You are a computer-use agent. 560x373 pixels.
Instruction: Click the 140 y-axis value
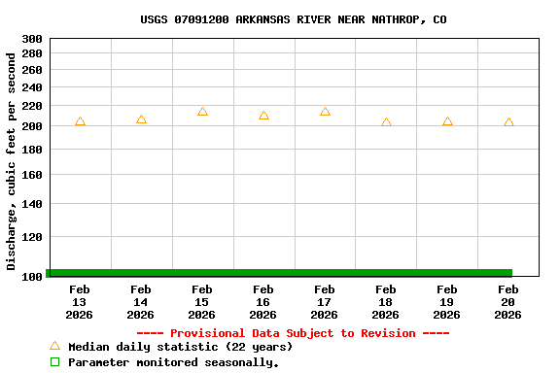pos(32,204)
